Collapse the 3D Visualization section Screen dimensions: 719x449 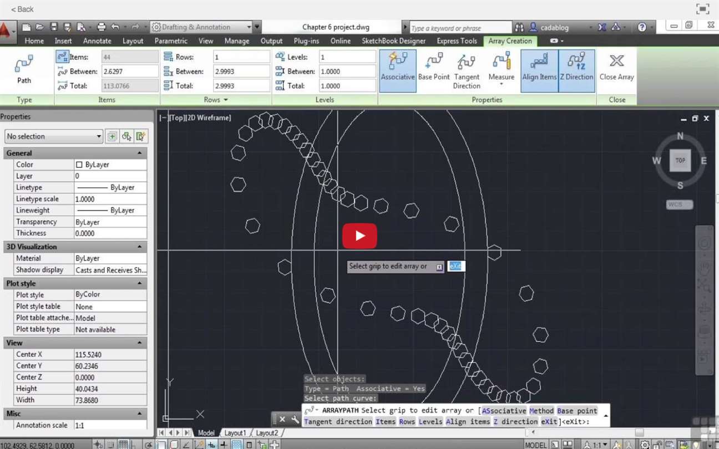tap(139, 247)
